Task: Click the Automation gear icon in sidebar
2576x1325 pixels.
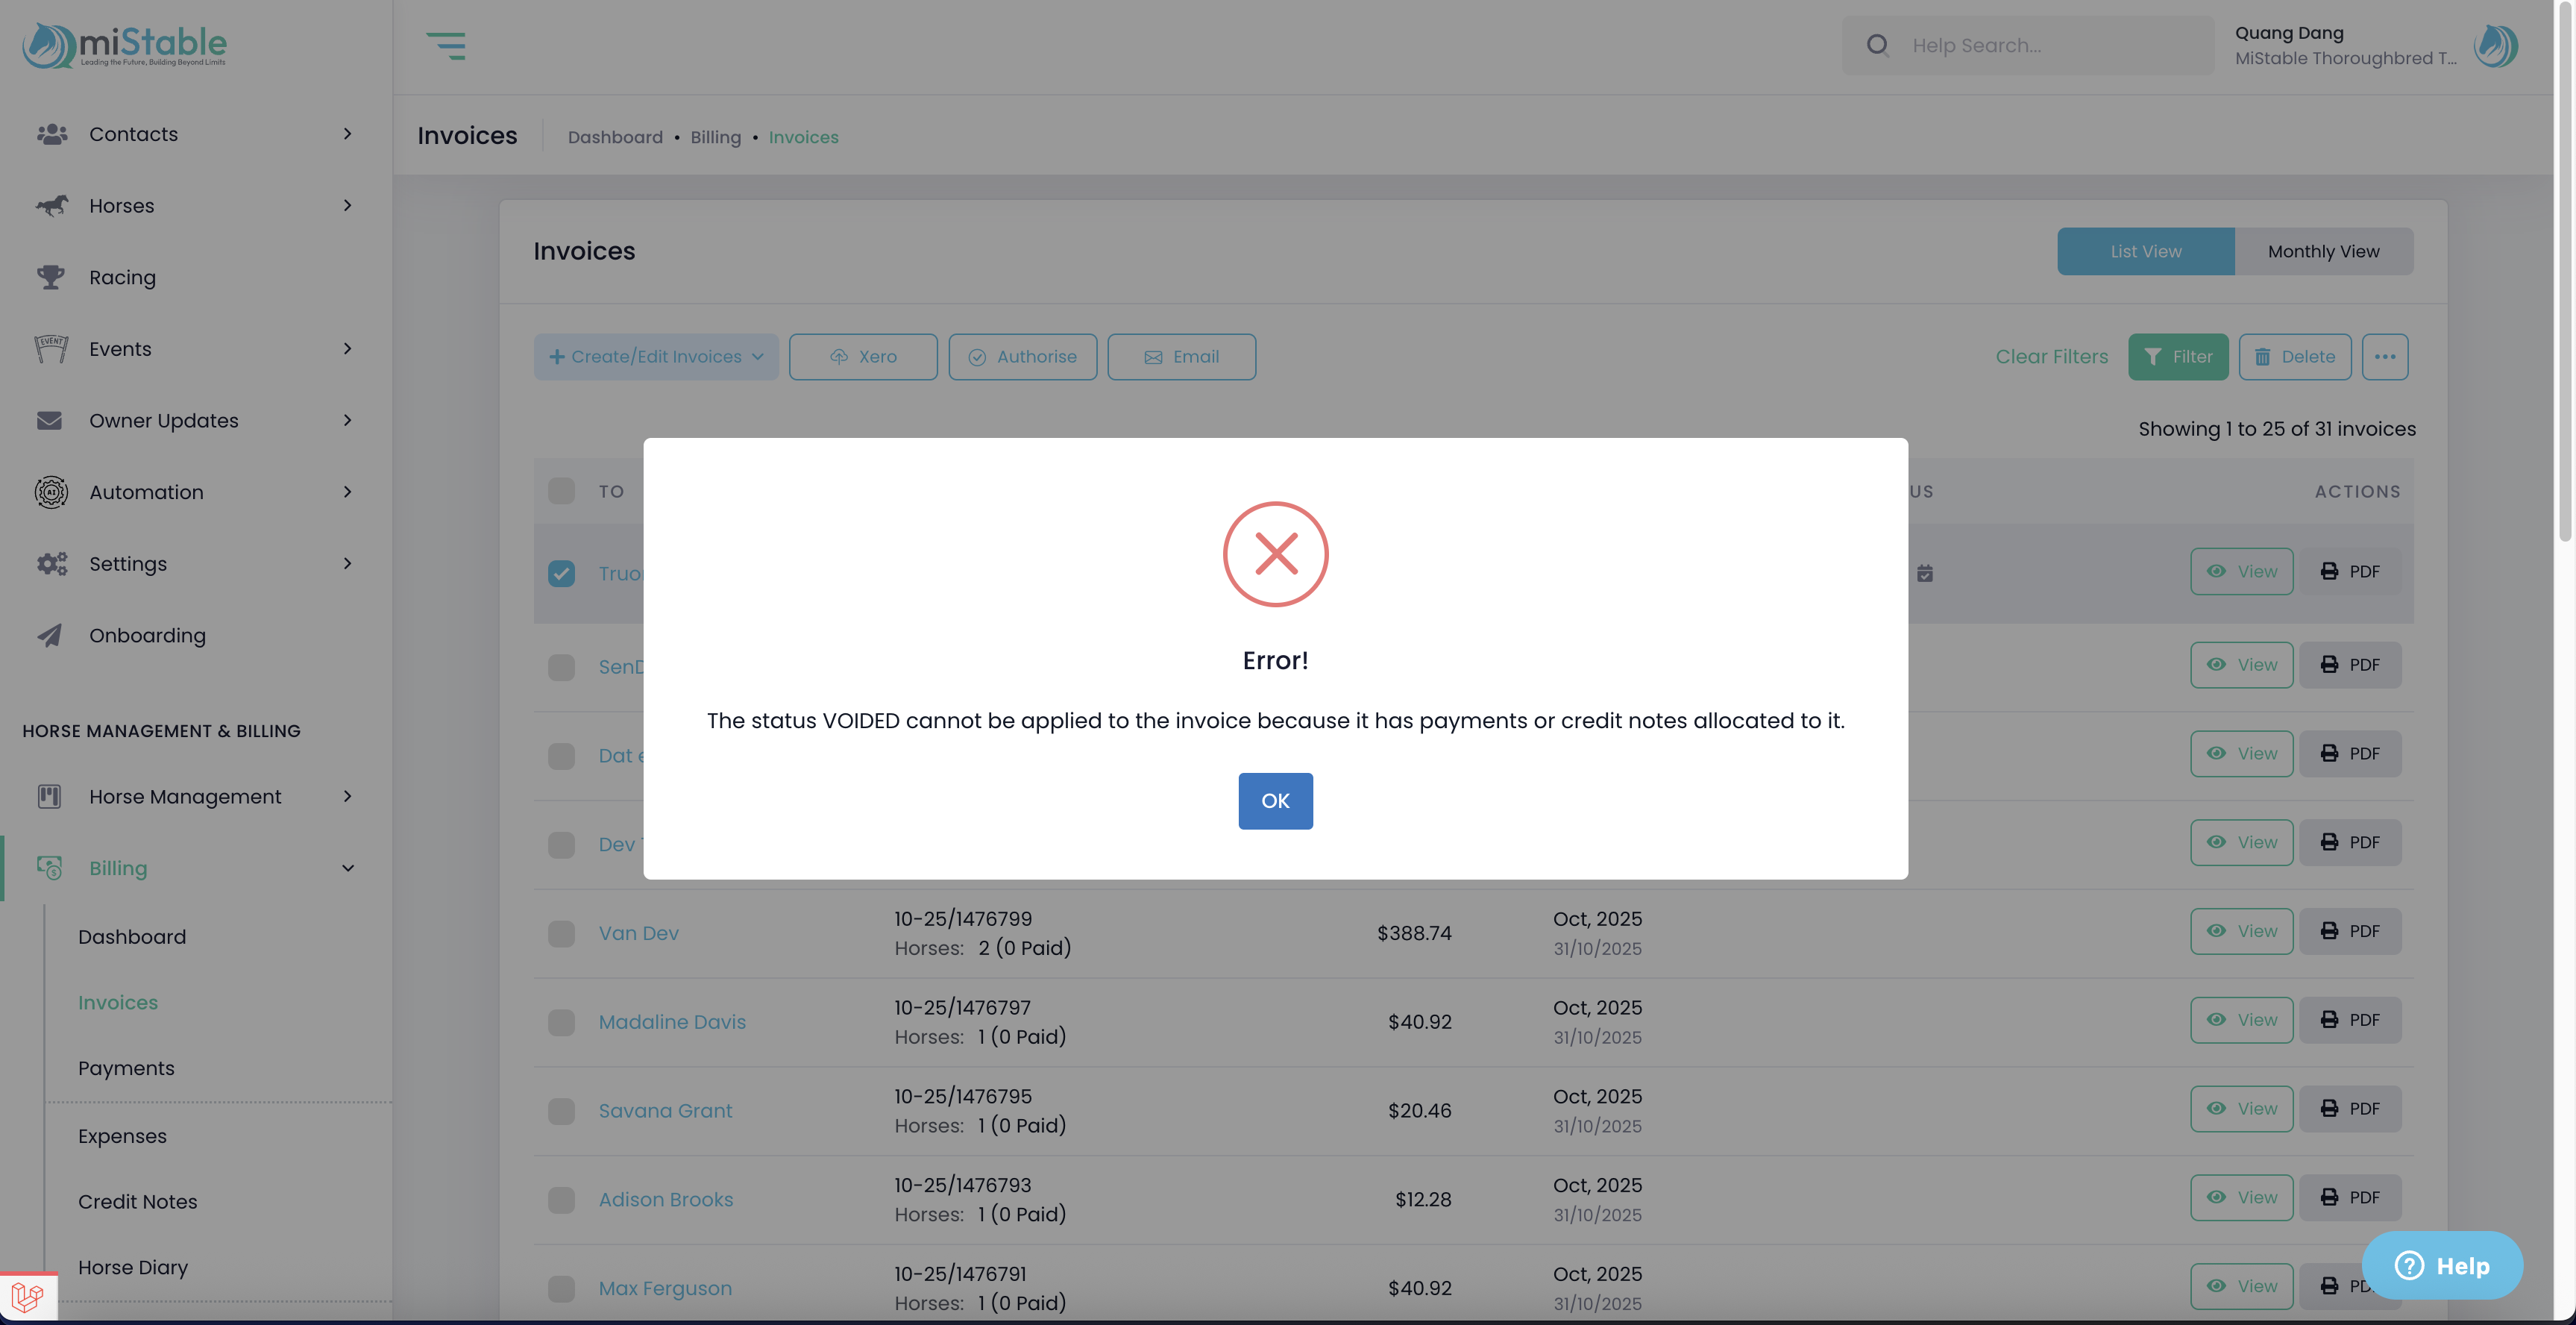Action: click(50, 492)
